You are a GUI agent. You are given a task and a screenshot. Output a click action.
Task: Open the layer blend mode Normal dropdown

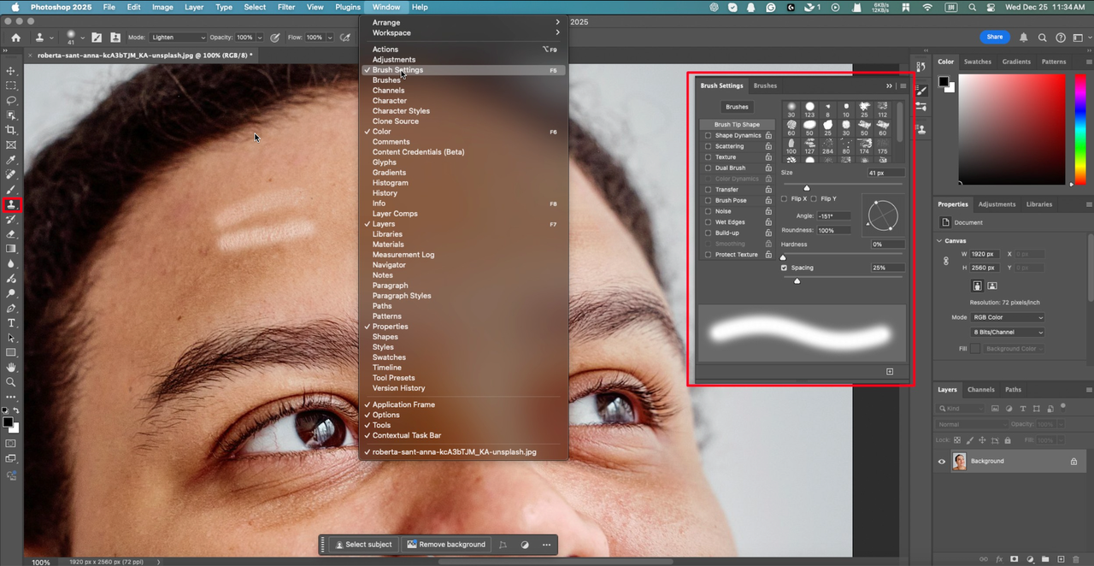click(972, 424)
